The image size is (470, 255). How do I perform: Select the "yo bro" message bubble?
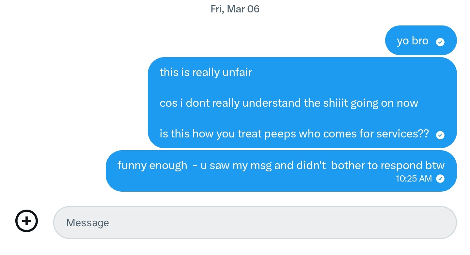pyautogui.click(x=413, y=41)
